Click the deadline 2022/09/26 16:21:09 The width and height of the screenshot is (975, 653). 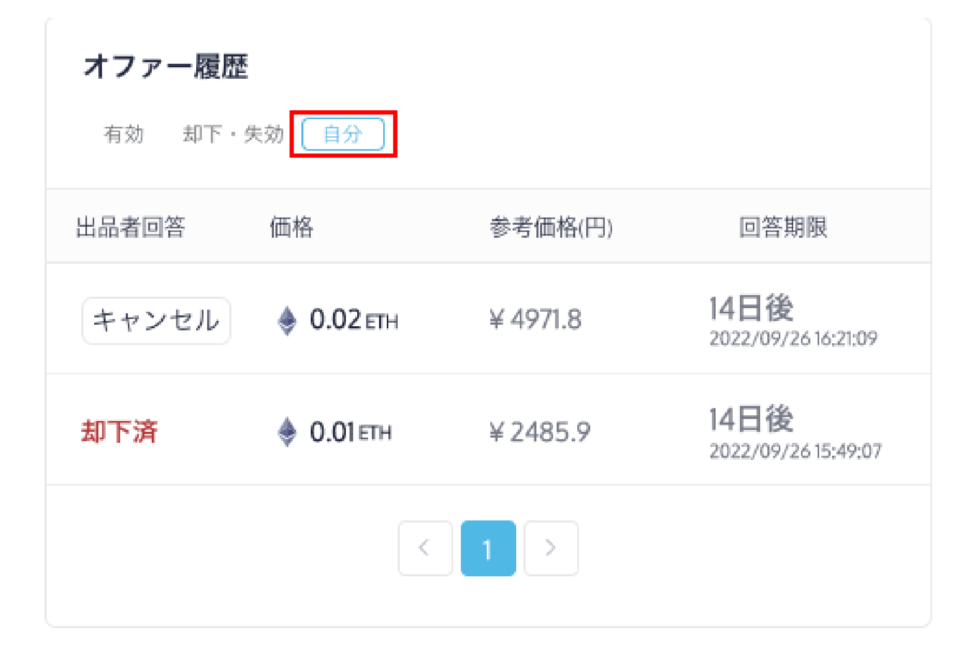coord(793,339)
